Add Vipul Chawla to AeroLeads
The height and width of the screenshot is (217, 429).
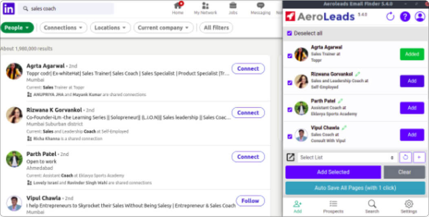pyautogui.click(x=412, y=135)
